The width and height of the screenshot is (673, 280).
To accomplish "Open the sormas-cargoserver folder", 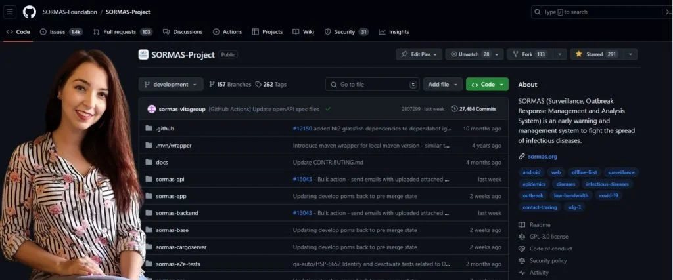I will (181, 247).
